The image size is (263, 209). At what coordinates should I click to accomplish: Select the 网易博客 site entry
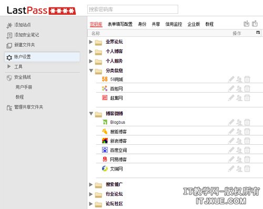(118, 160)
